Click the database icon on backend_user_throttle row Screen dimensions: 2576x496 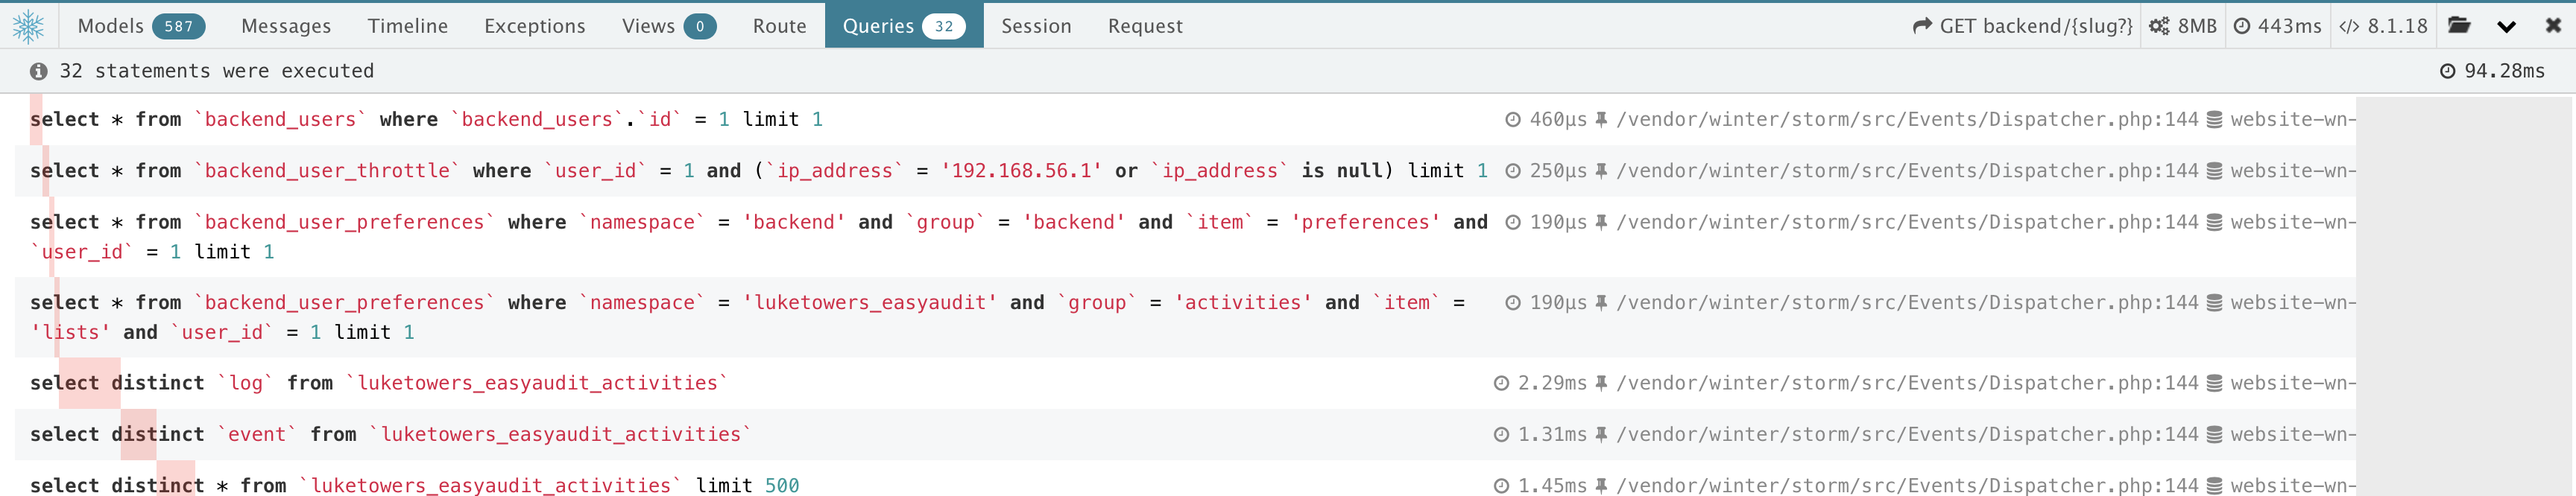pos(2214,171)
